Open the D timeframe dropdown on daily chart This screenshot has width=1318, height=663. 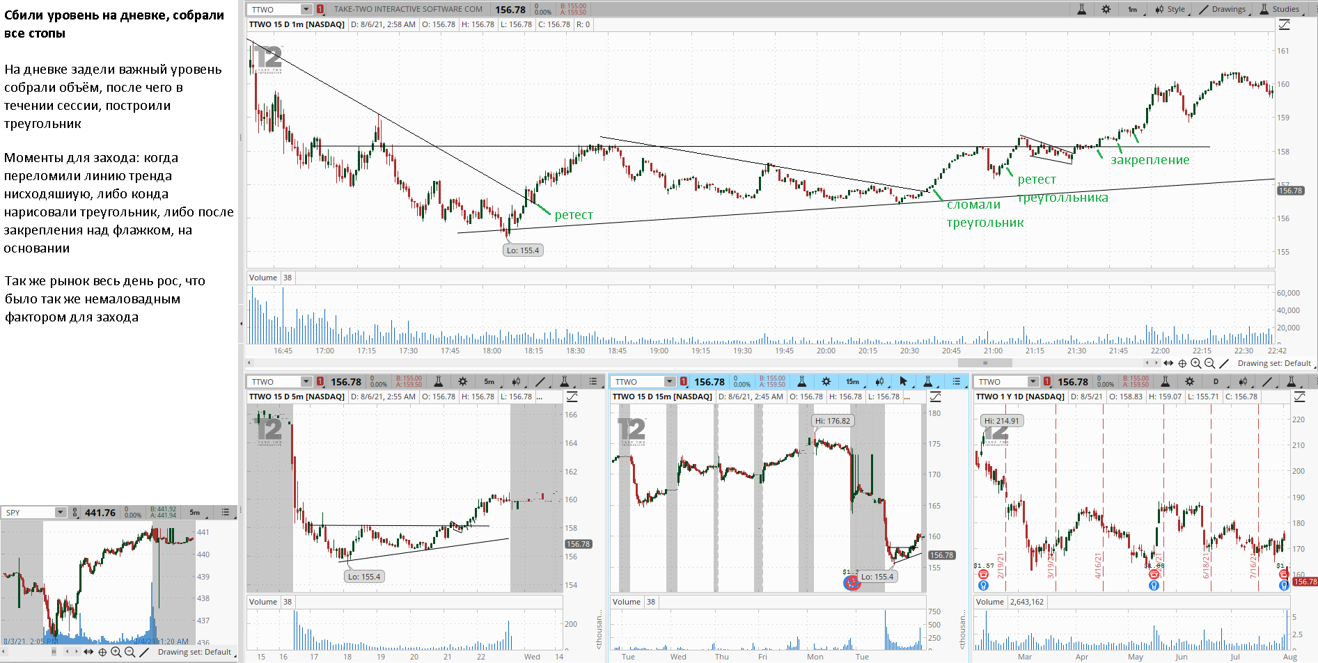pos(1216,381)
